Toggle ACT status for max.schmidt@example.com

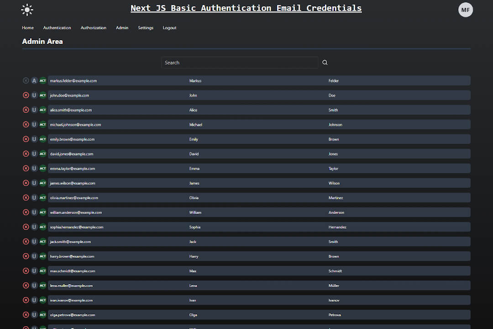(43, 271)
